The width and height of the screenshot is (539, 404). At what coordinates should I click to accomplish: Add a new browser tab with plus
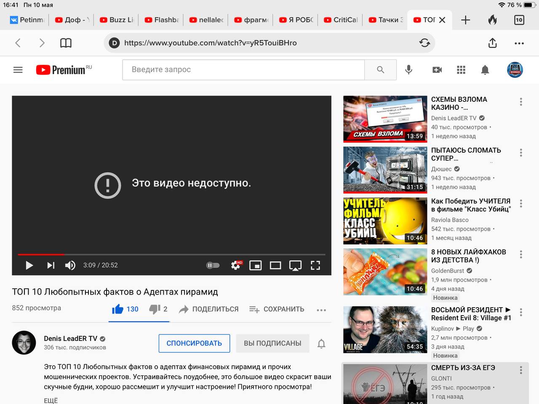coord(465,20)
